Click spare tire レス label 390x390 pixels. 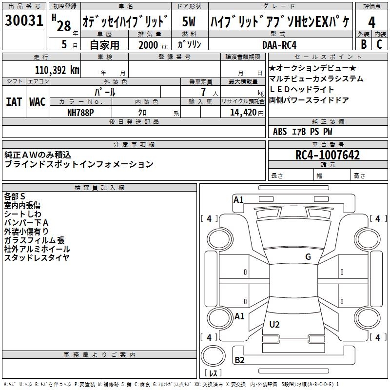(x=213, y=373)
